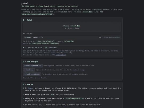Click the R key badge in step 4
144x108 pixels.
[x=67, y=105]
